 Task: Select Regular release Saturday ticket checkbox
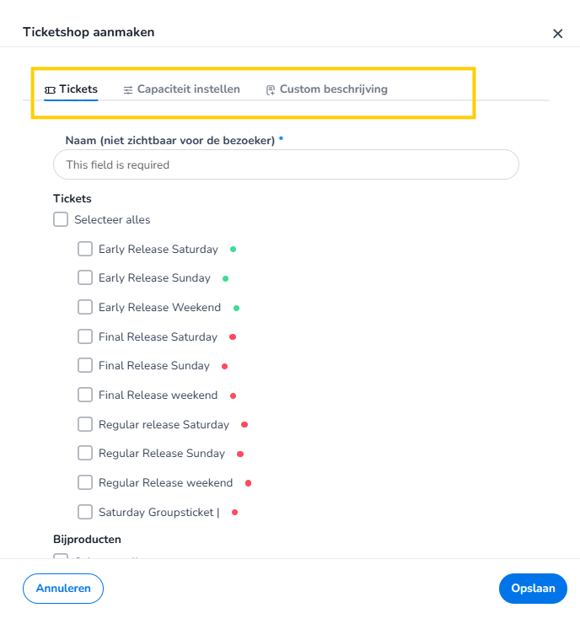pos(85,424)
